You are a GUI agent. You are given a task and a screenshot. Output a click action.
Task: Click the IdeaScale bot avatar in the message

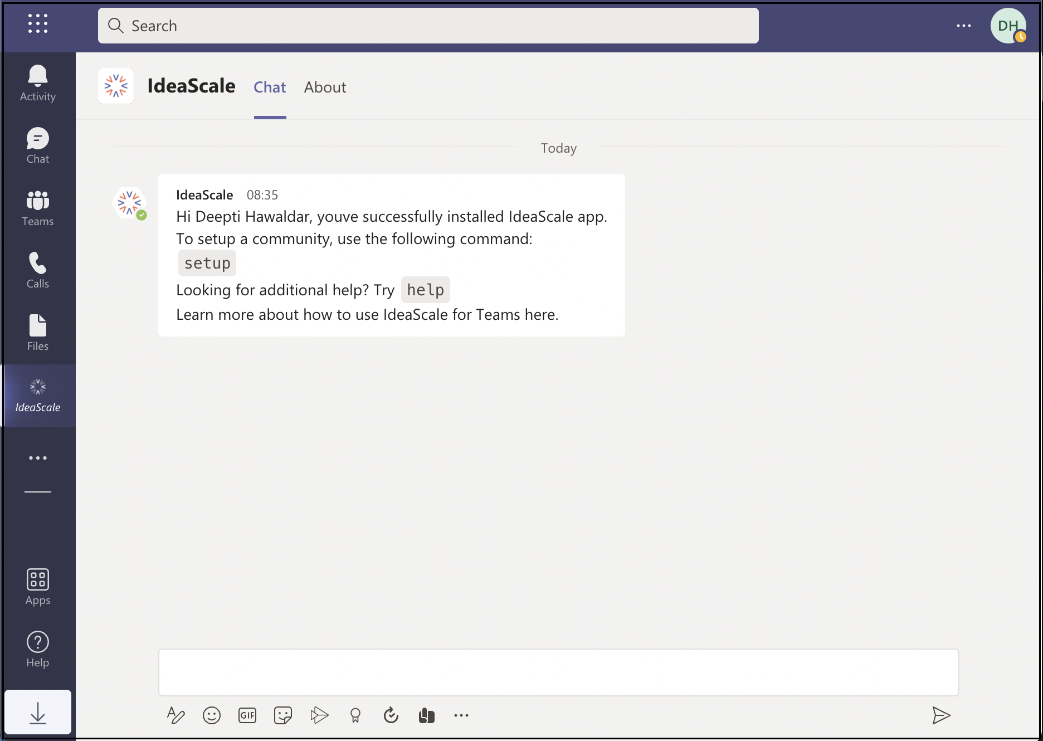pyautogui.click(x=129, y=203)
